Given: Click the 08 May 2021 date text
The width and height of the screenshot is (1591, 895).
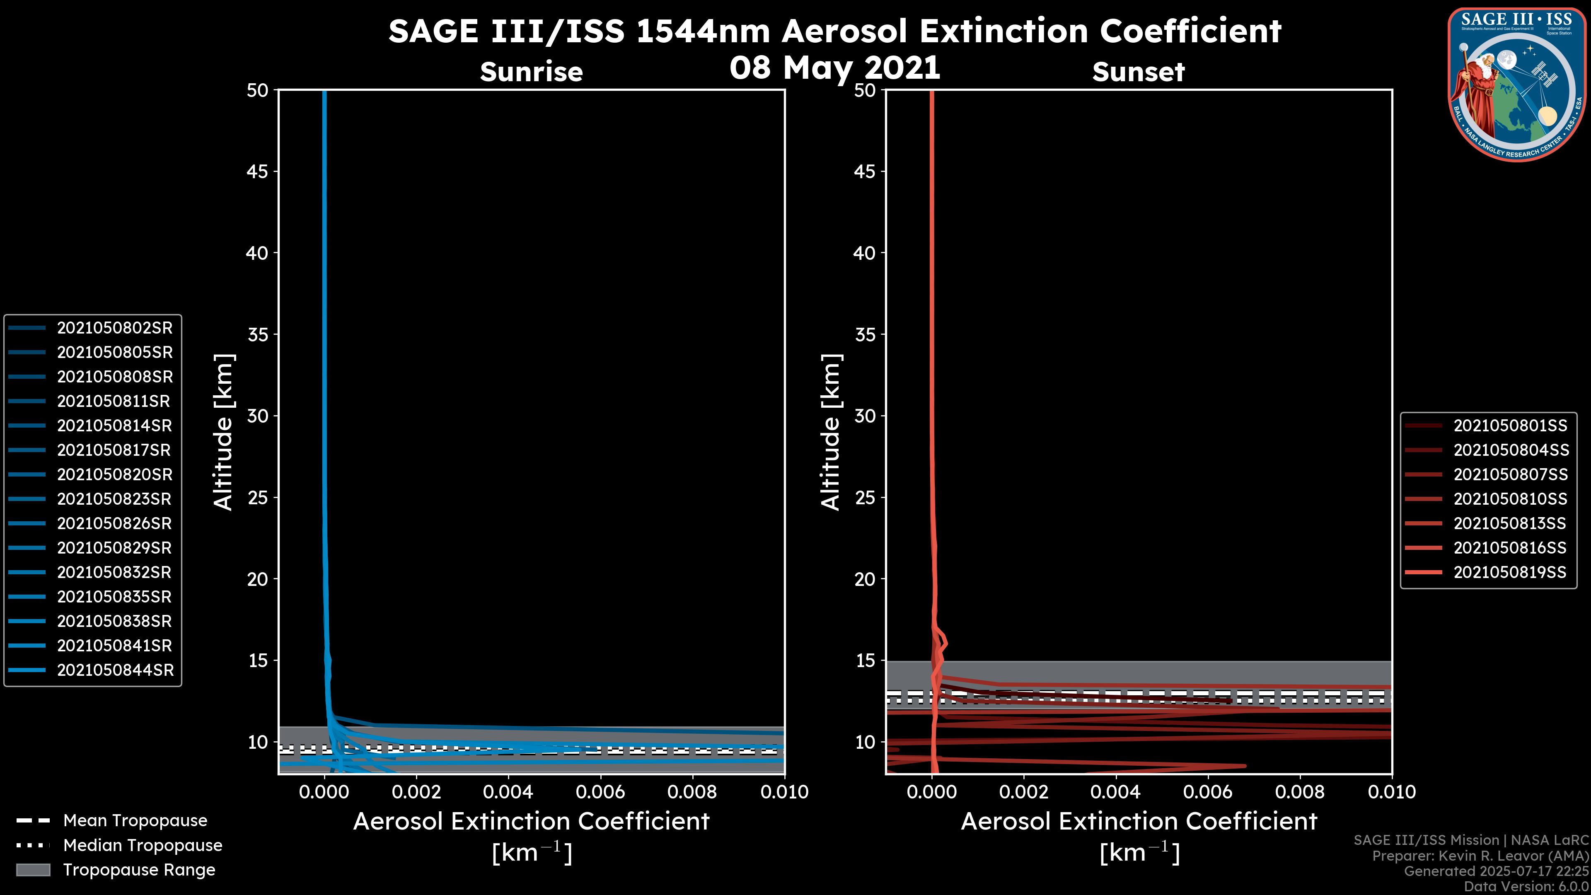Looking at the screenshot, I should pos(834,67).
